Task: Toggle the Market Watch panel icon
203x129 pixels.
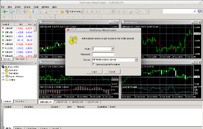Action: pyautogui.click(x=20, y=12)
